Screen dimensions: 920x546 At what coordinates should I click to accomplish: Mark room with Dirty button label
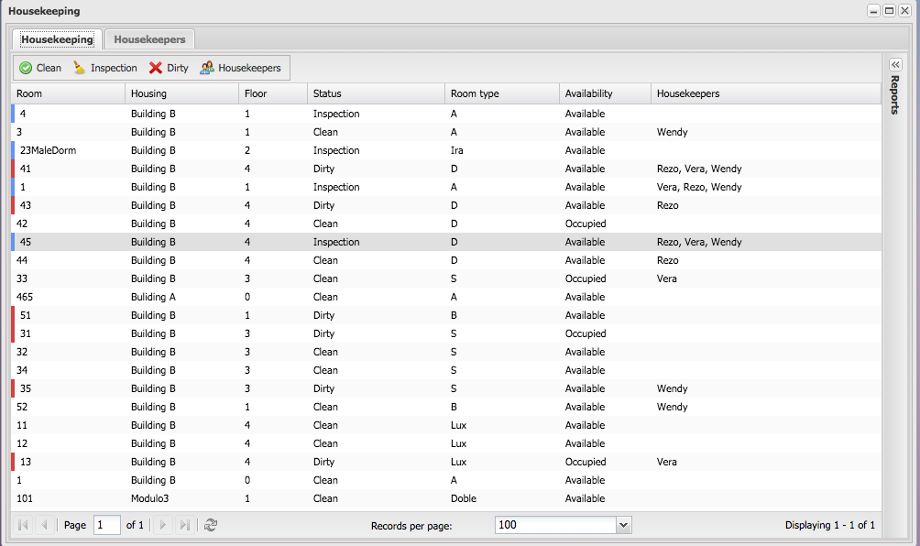pos(178,68)
